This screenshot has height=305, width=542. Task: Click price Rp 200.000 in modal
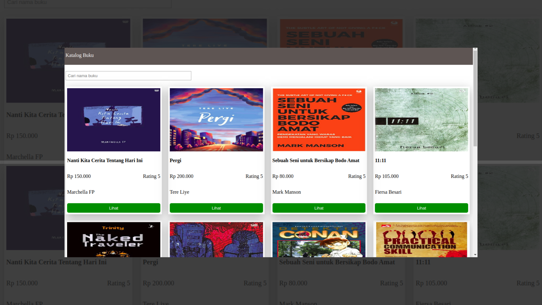[182, 176]
